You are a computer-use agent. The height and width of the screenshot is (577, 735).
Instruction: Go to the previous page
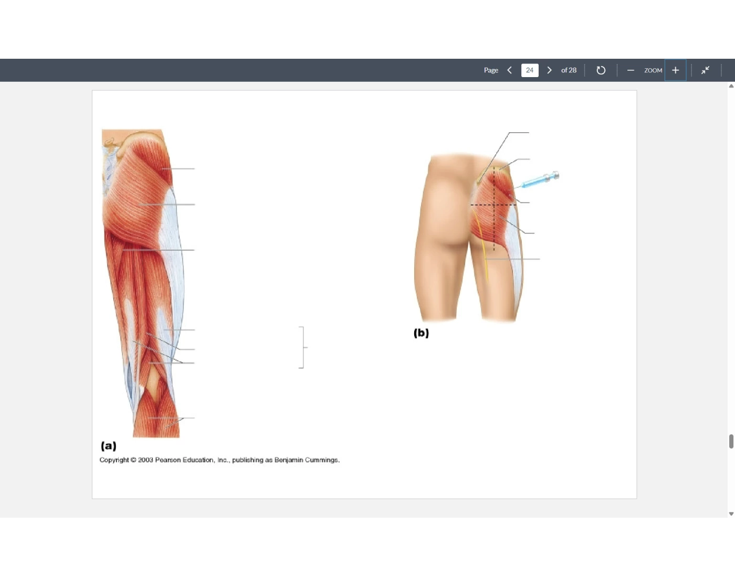point(509,70)
